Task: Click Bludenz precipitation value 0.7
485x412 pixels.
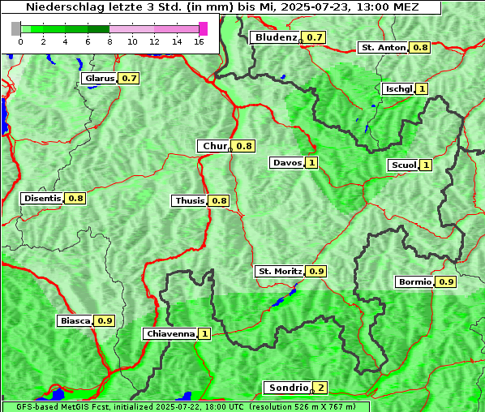Action: [314, 37]
